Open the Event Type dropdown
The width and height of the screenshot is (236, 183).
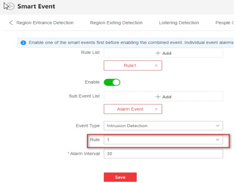(x=163, y=126)
